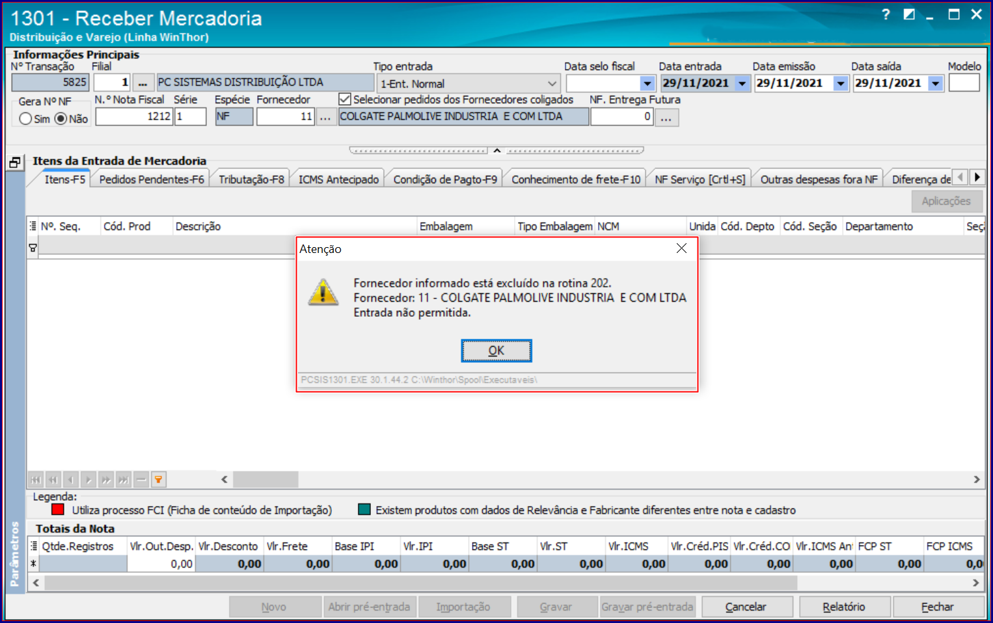Open the Data emissão date picker arrow
The image size is (993, 623).
pos(841,83)
